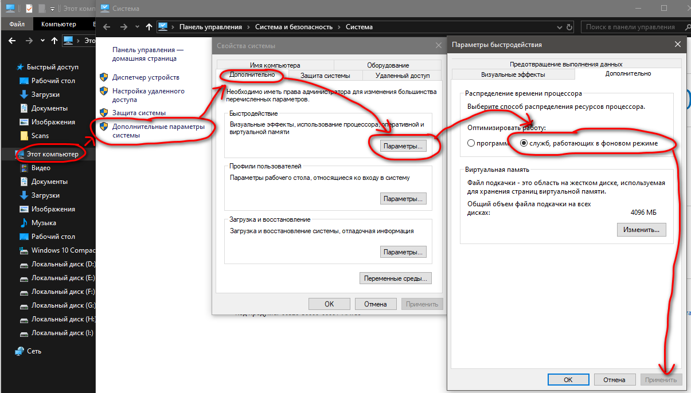Click the shield icon beside Диспетчер устройств
The height and width of the screenshot is (393, 691).
coord(104,77)
